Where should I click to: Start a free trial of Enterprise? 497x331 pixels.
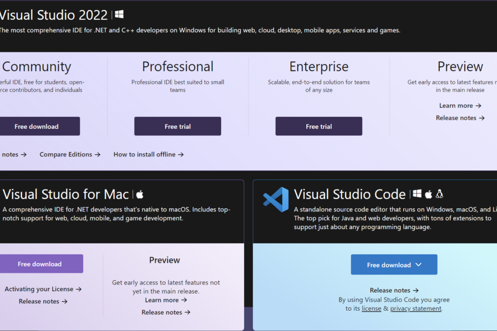(319, 126)
